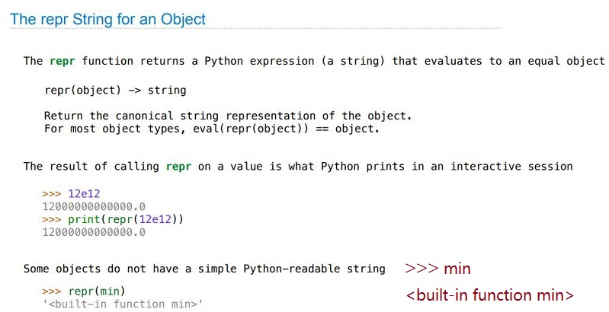Click the '>>> repr(min)' code line
The width and height of the screenshot is (609, 312).
[x=84, y=291]
